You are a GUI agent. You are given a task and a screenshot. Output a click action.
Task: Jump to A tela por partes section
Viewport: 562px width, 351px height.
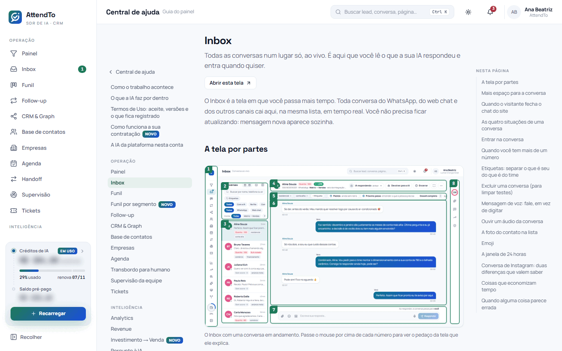[500, 82]
